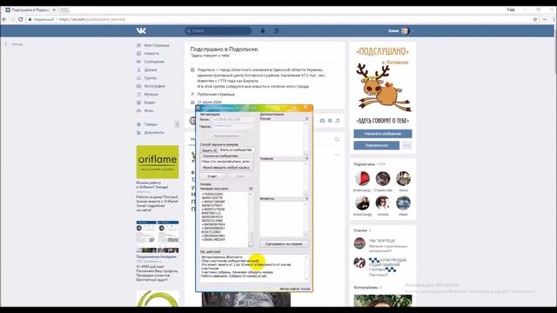Bookmark the page with the star icon
The height and width of the screenshot is (313, 557).
click(535, 19)
